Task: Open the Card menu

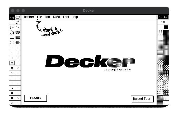Action: click(x=57, y=17)
